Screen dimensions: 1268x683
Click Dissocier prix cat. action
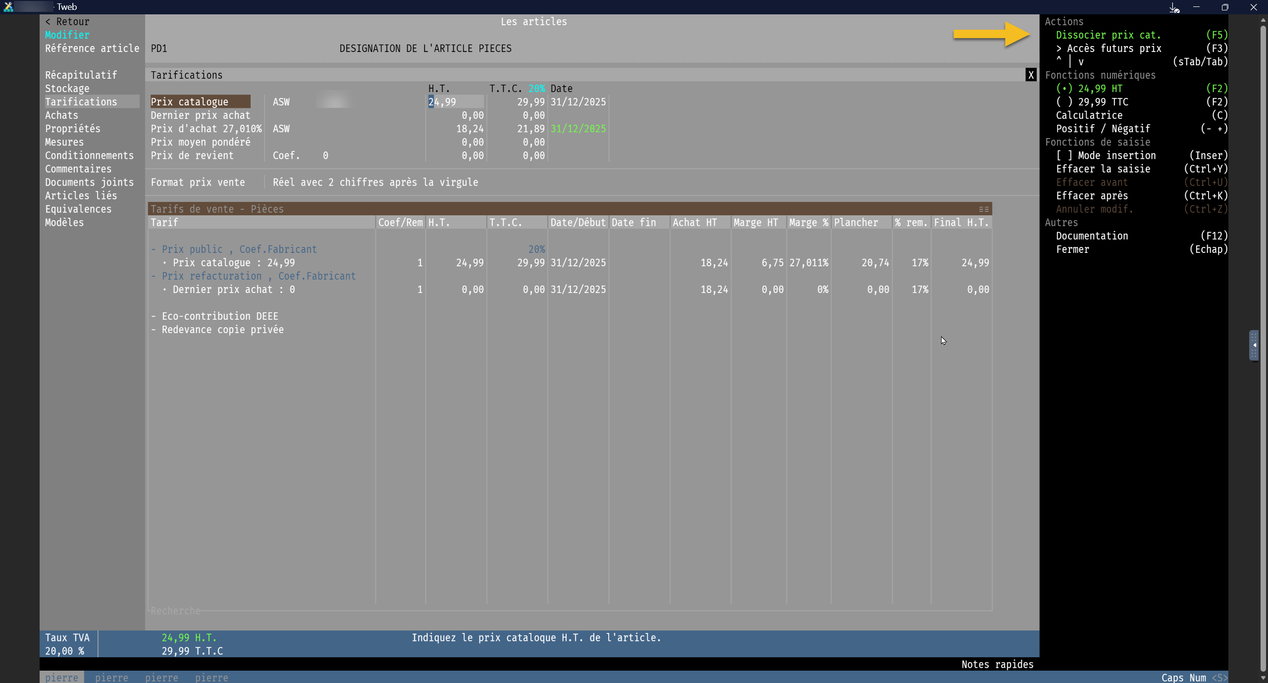(x=1108, y=35)
